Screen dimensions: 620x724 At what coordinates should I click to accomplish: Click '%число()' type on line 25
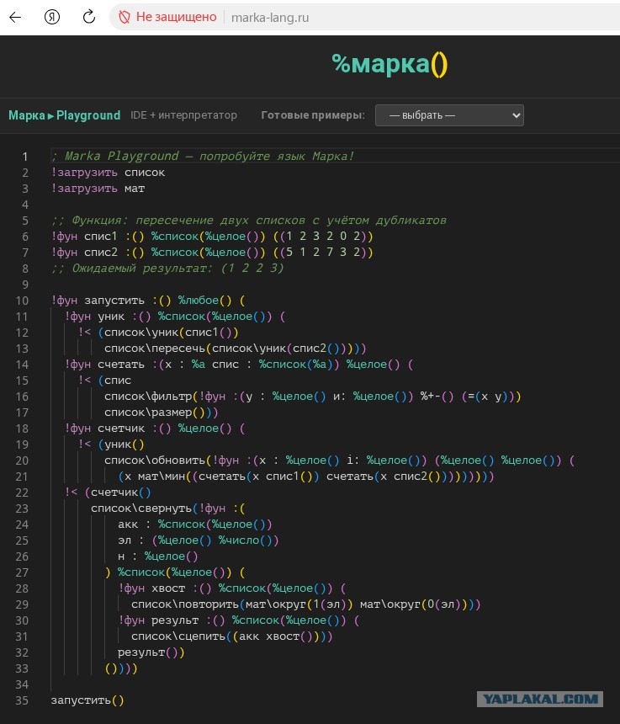point(248,540)
